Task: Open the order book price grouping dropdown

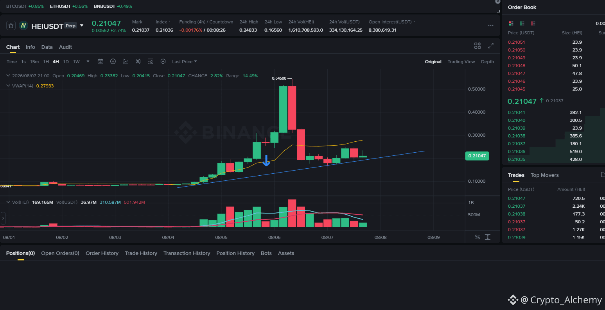Action: tap(600, 23)
